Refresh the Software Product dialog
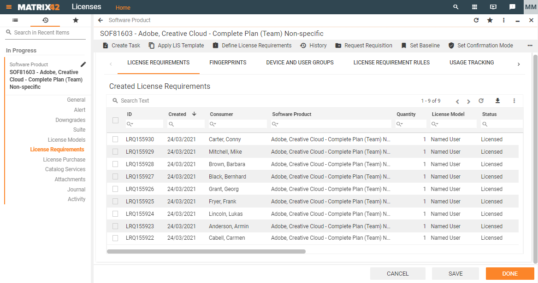The image size is (538, 283). pyautogui.click(x=476, y=20)
